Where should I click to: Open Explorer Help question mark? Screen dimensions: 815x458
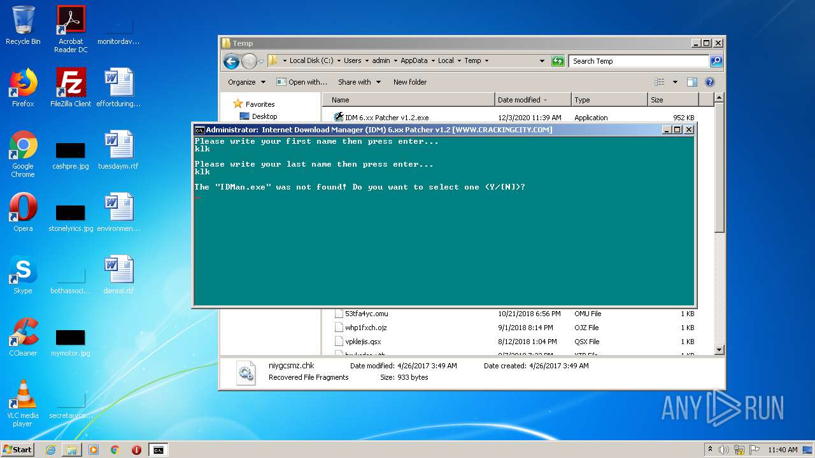click(710, 82)
